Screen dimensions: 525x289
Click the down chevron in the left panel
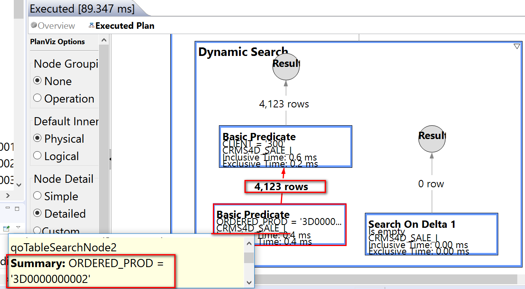19,184
